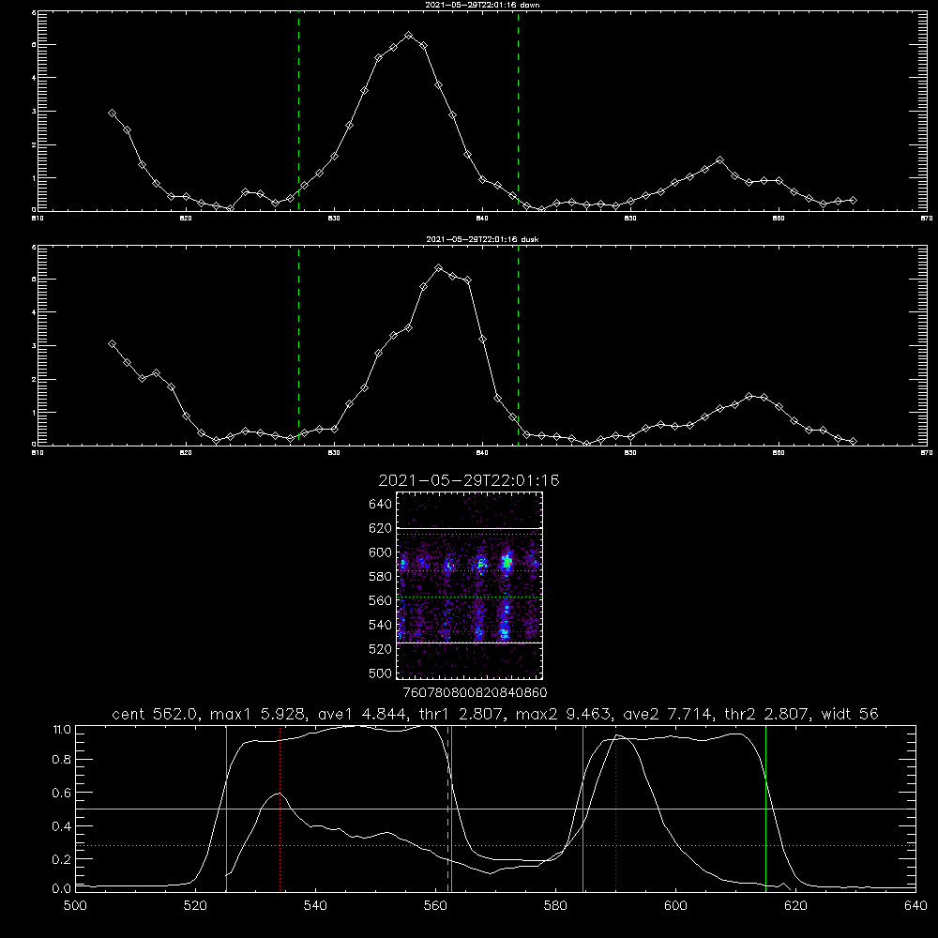Screen dimensions: 938x938
Task: Click the dotted horizontal threshold line in bottom plot
Action: [x=495, y=845]
